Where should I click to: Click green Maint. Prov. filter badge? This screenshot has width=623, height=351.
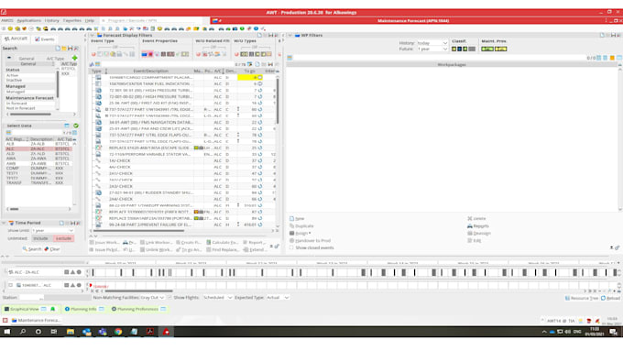[487, 49]
